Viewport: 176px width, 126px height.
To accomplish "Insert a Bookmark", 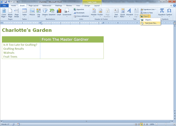I will click(x=79, y=13).
